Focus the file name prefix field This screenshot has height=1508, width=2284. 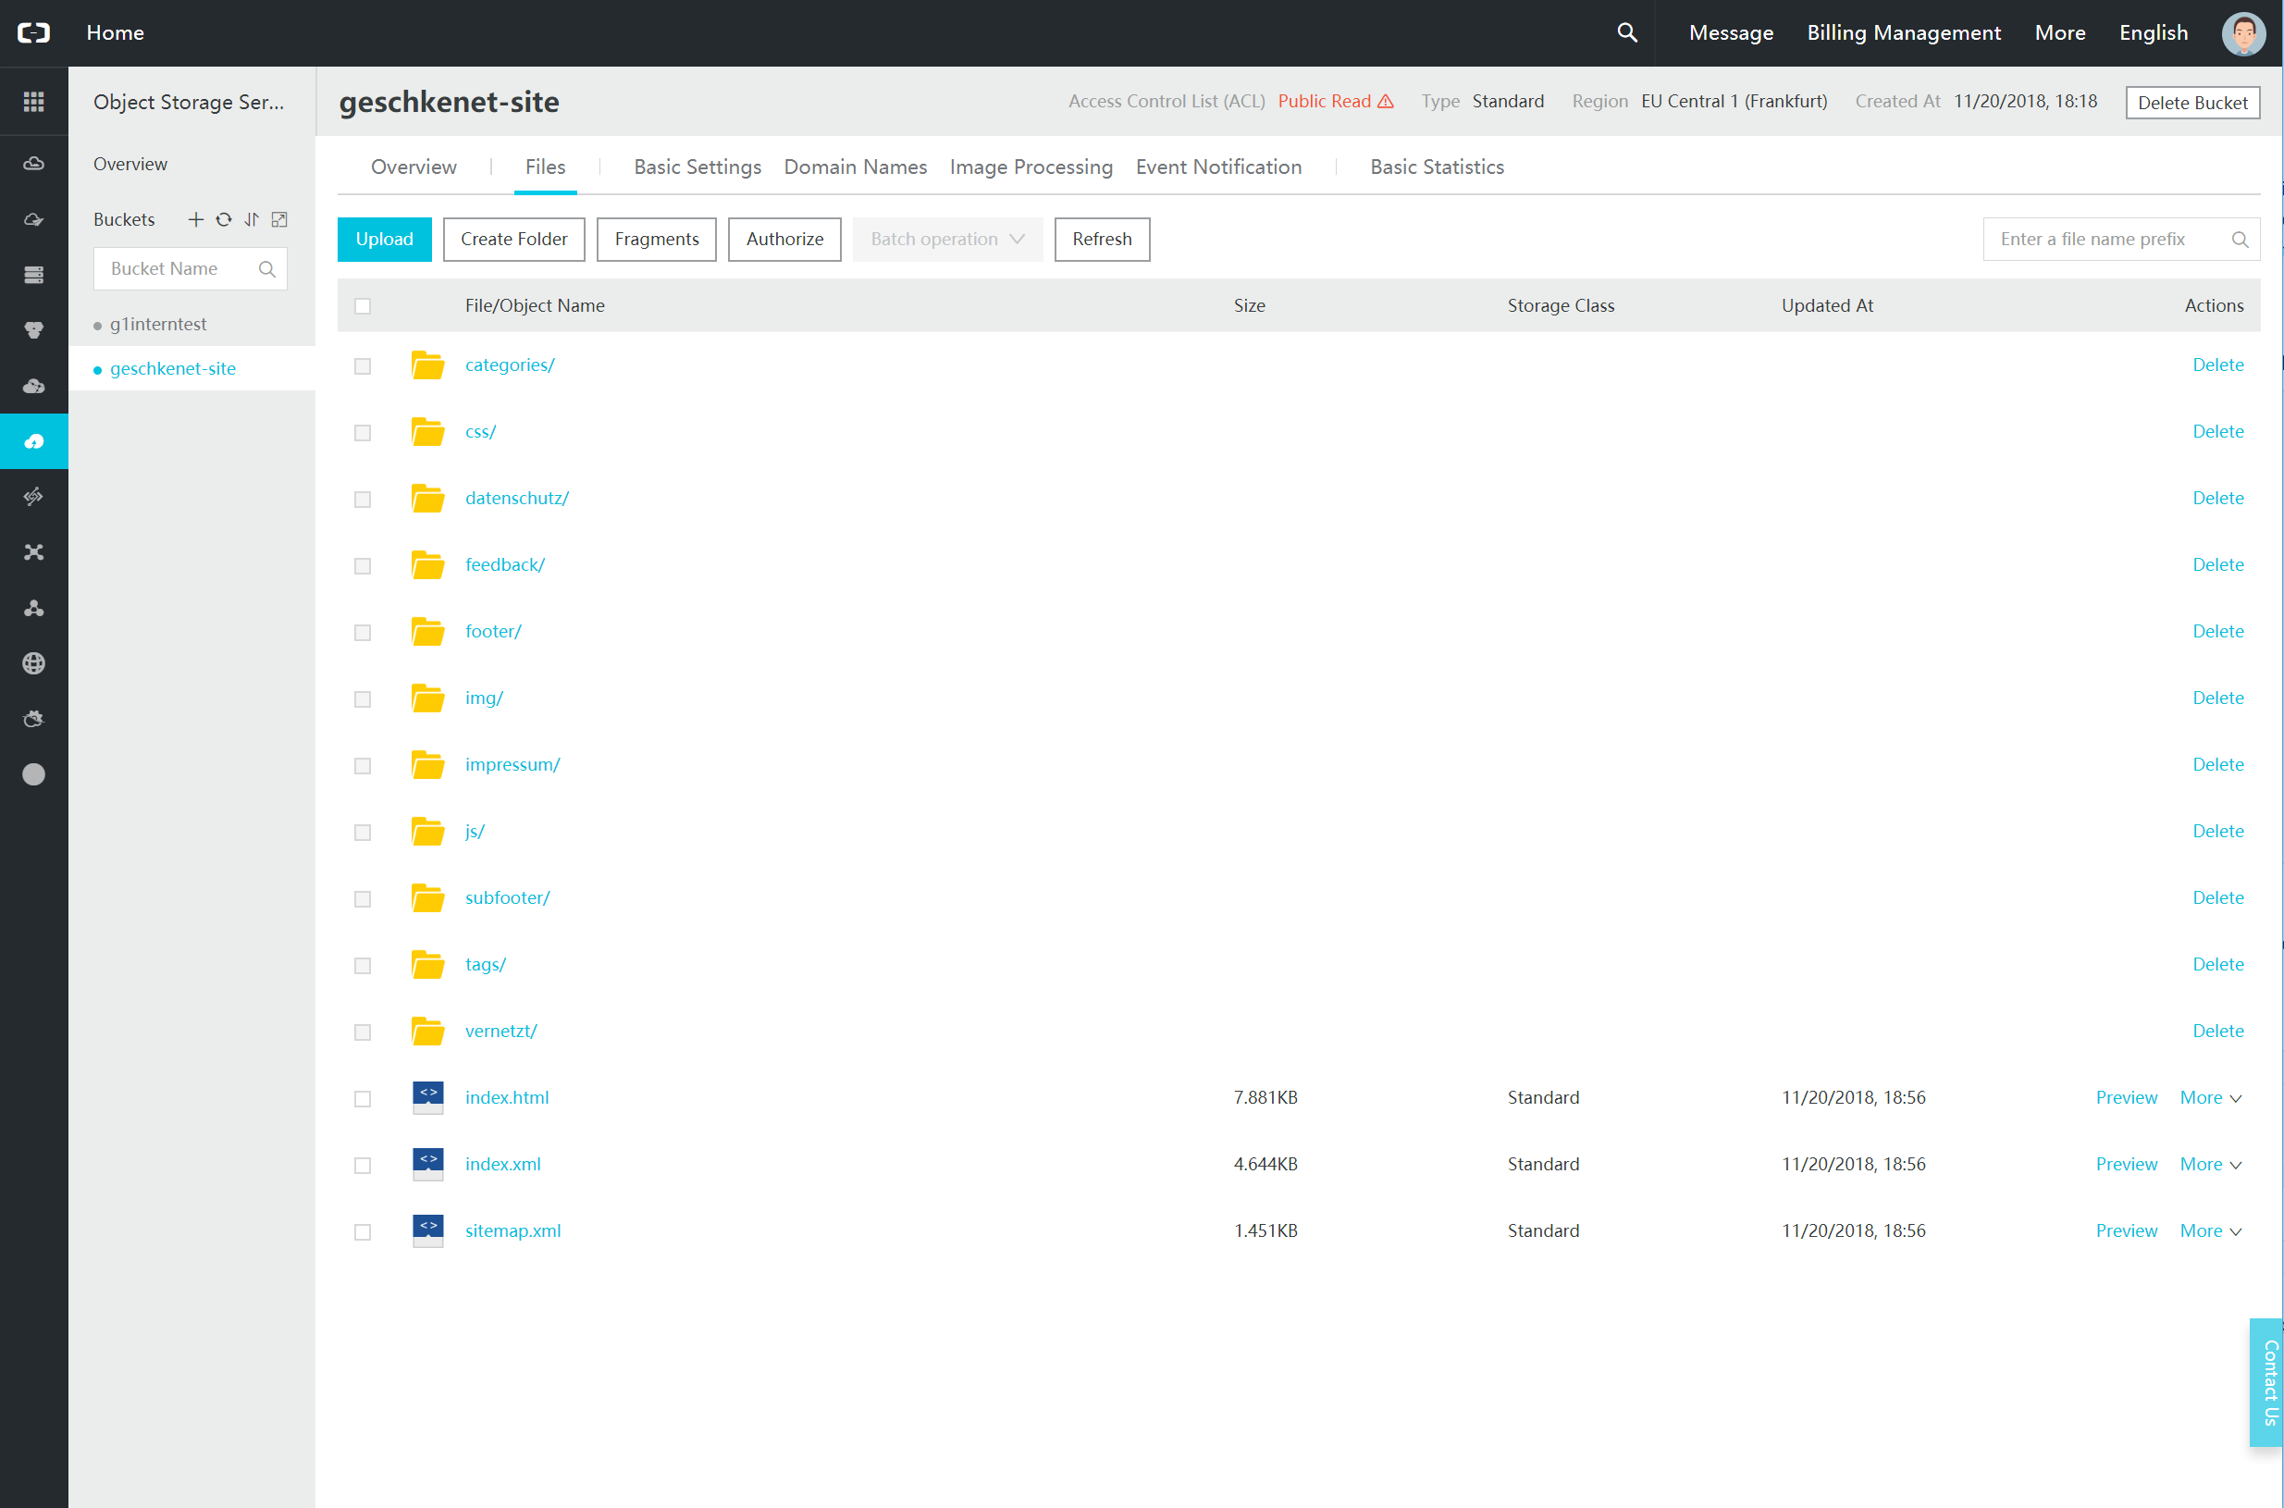[2120, 240]
